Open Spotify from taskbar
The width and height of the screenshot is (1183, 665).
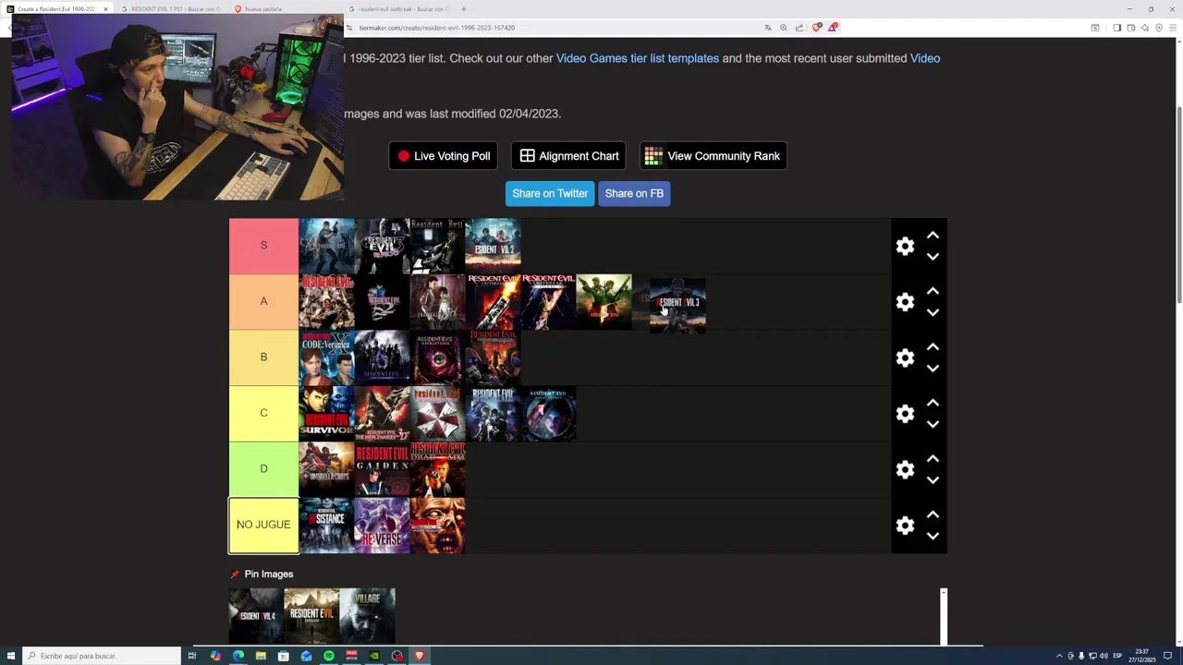(x=329, y=656)
